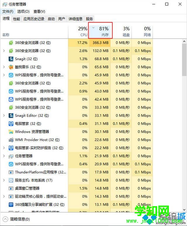Select the 17.9 MB memory cell
Viewport: 187px width, 226px height.
[100, 172]
